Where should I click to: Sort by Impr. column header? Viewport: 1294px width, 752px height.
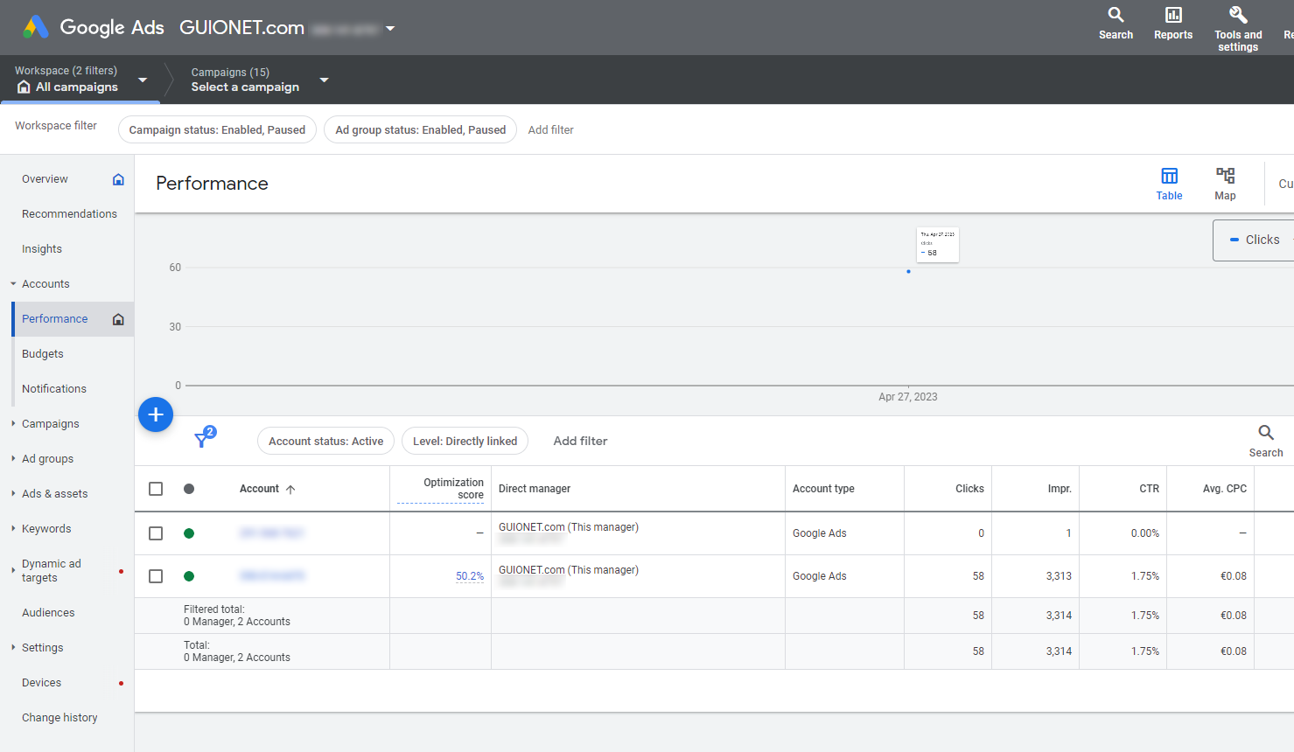(x=1060, y=489)
